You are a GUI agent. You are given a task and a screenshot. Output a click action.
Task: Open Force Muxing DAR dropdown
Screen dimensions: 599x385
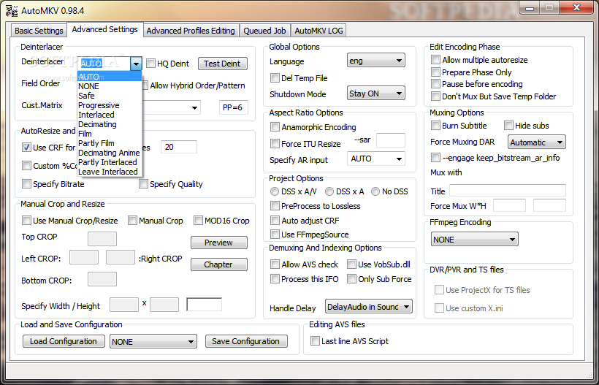coord(537,142)
